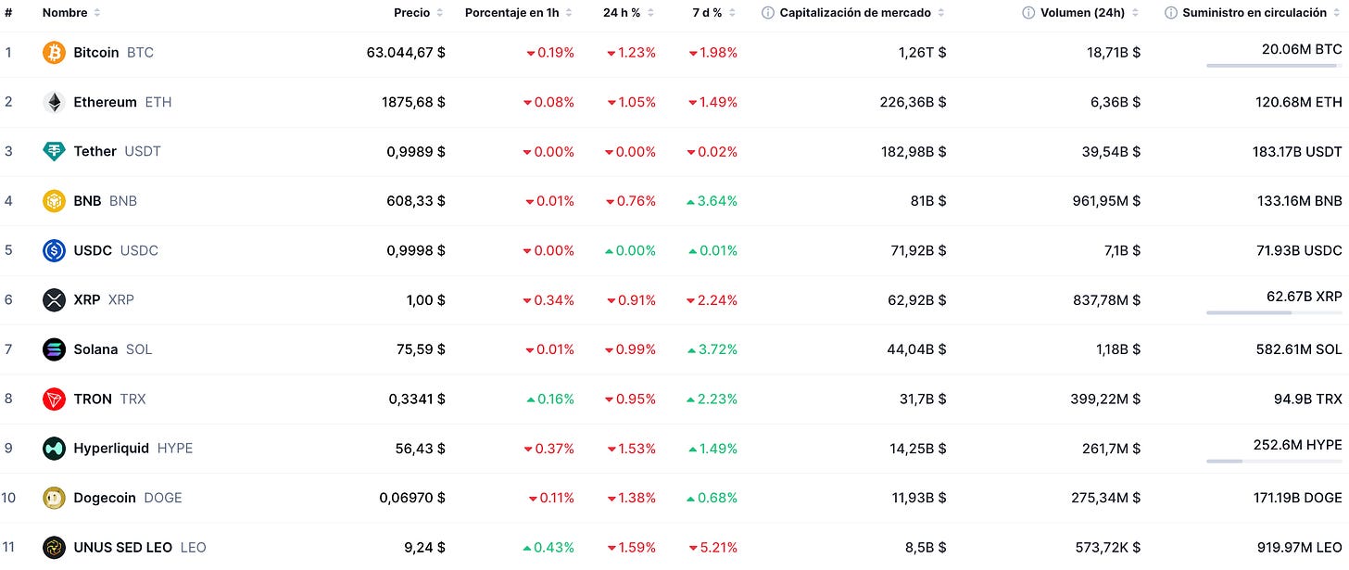The height and width of the screenshot is (570, 1349).
Task: Open info icon beside Capitalización de mercado
Action: tap(768, 13)
